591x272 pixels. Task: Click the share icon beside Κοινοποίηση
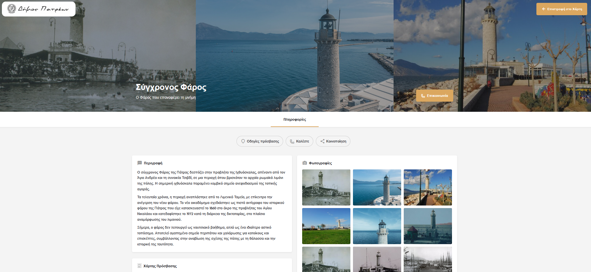coord(322,142)
